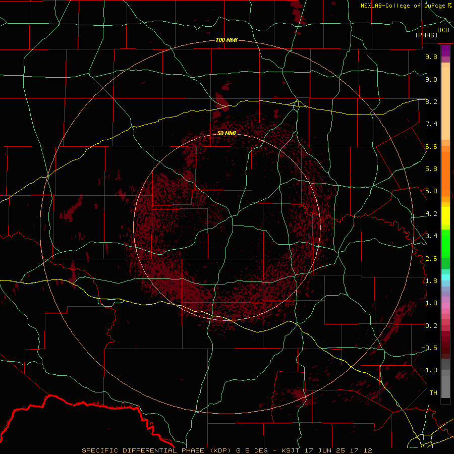
Task: Click the 4.2 scale value
Action: (431, 214)
